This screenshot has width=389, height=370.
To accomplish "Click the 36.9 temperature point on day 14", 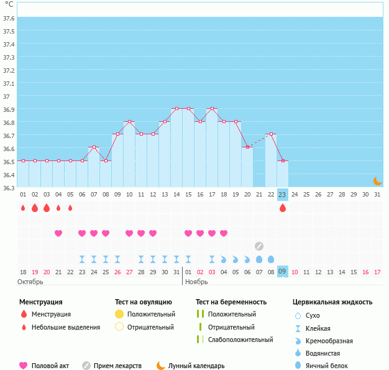I will [x=176, y=109].
